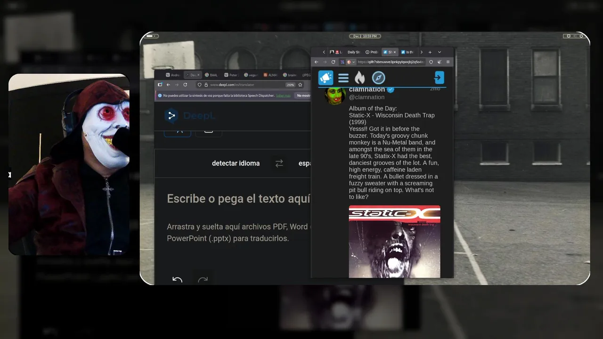Go forward in the DeepL browser window
Viewport: 603px width, 339px height.
click(x=177, y=85)
